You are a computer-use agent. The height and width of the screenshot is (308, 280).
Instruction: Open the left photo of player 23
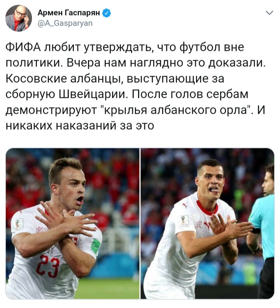coord(72,224)
